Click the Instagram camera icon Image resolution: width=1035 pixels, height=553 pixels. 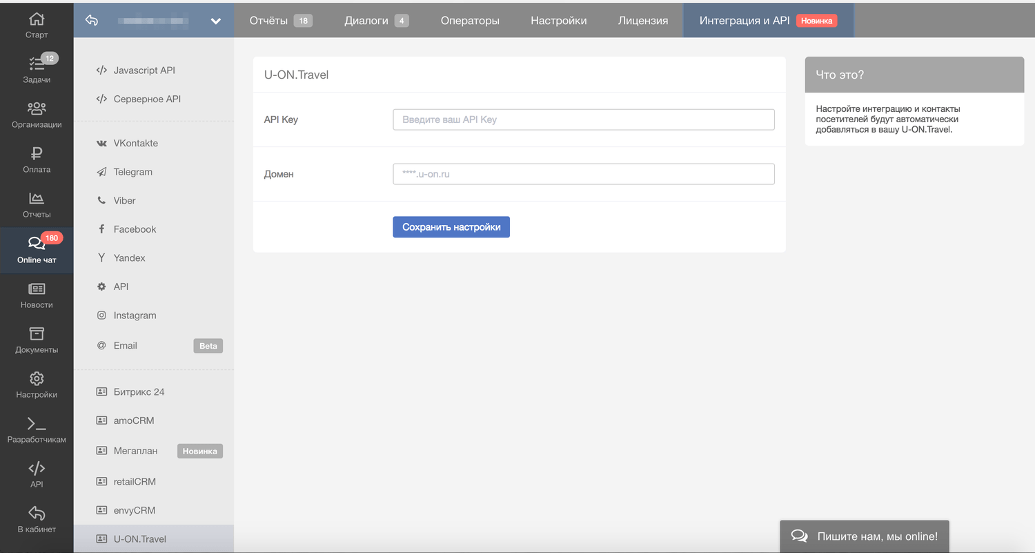click(101, 315)
